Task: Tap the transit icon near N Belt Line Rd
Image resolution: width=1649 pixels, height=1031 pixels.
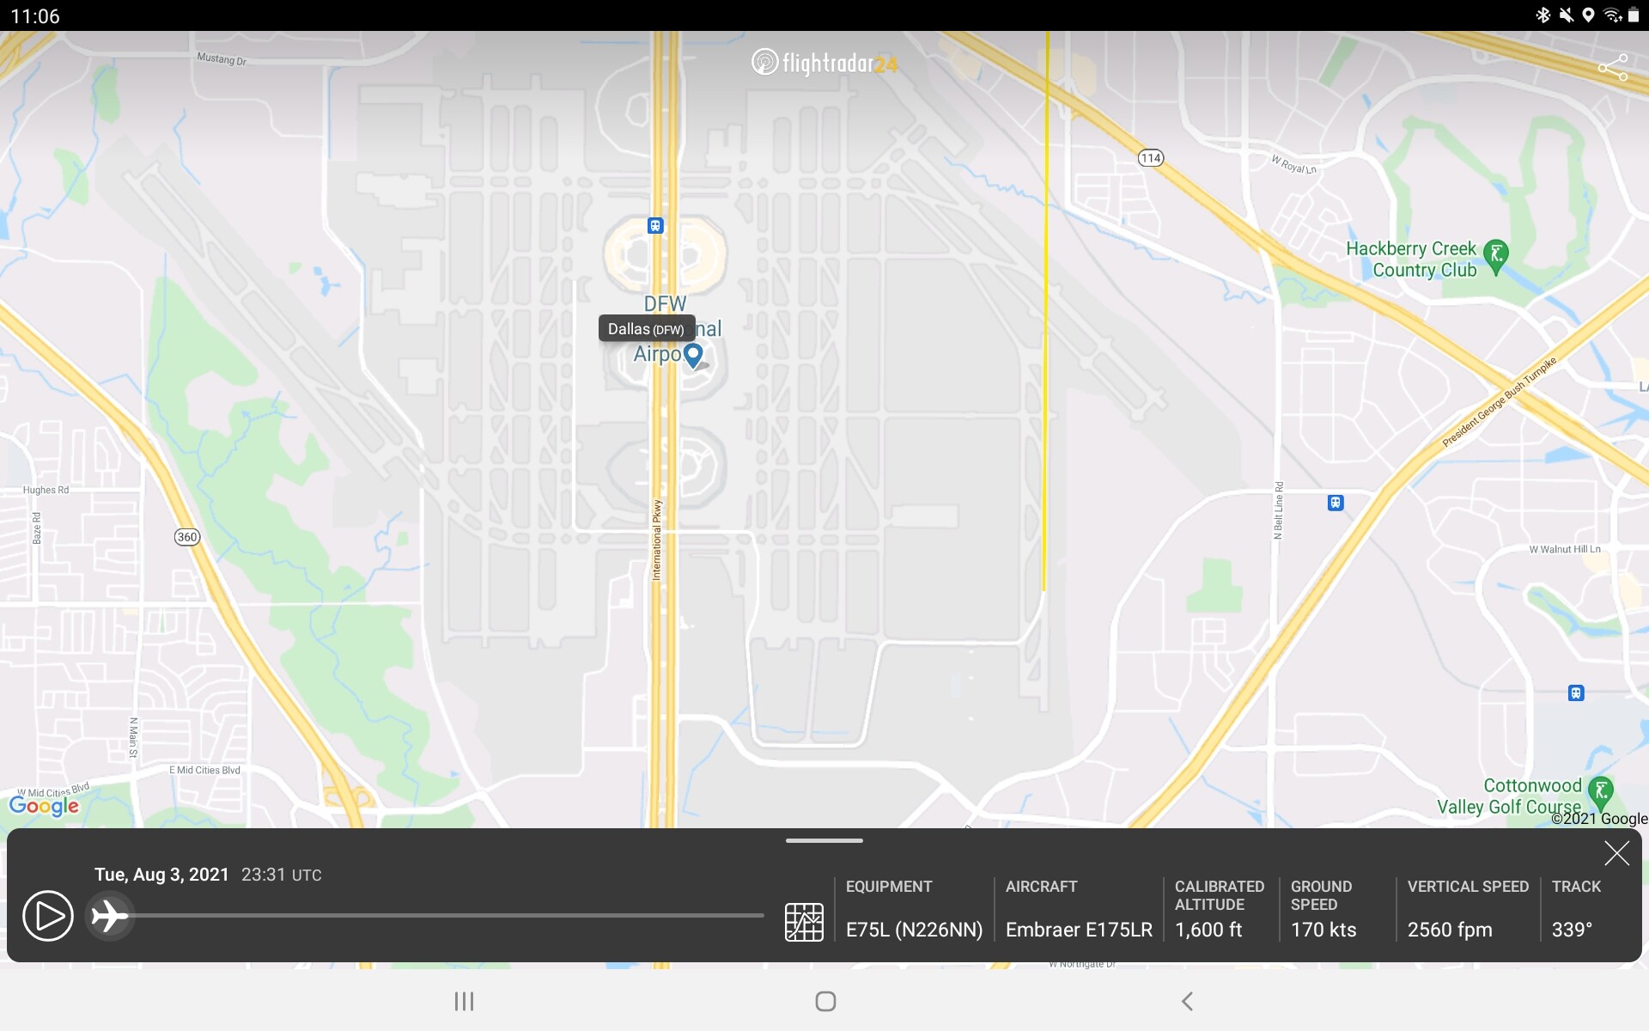Action: click(1336, 503)
